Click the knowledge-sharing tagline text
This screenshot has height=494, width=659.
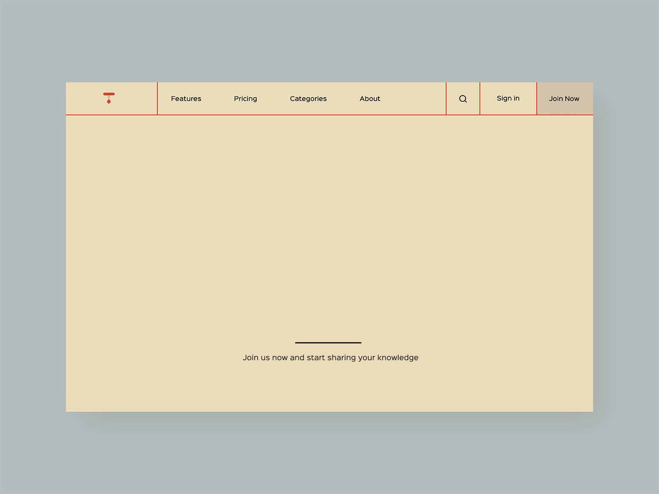coord(330,357)
